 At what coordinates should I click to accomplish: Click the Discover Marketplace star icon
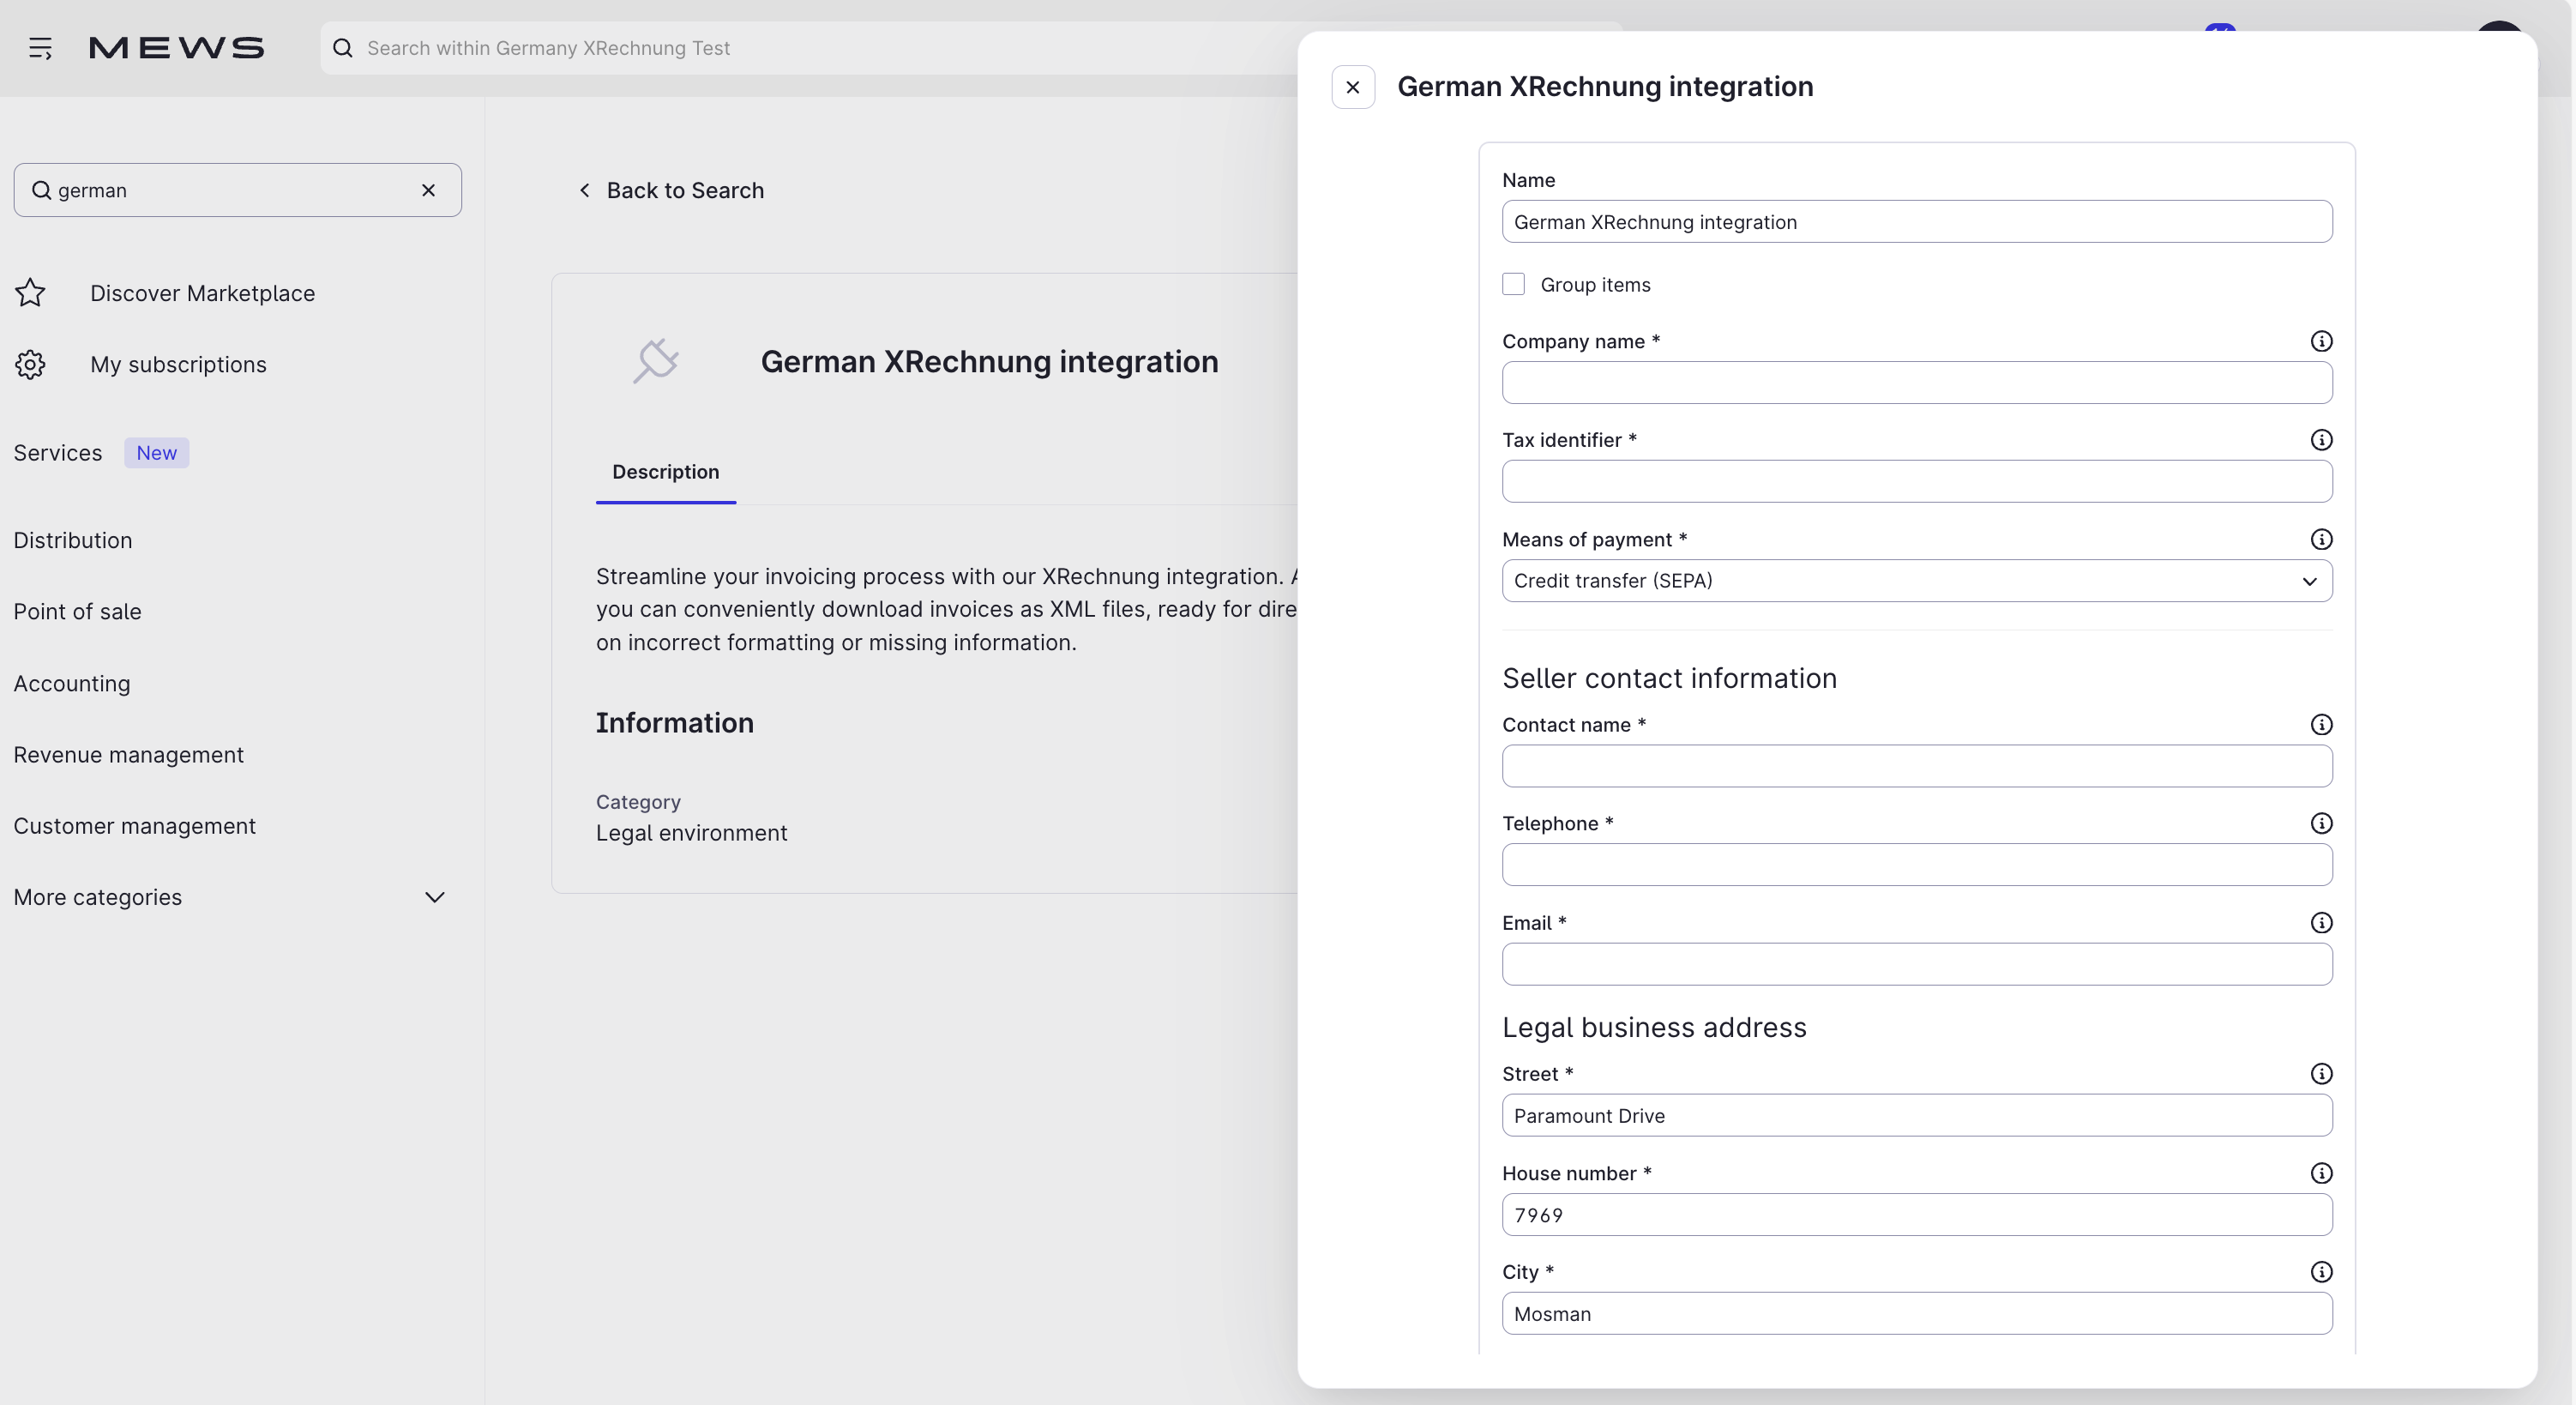point(30,293)
